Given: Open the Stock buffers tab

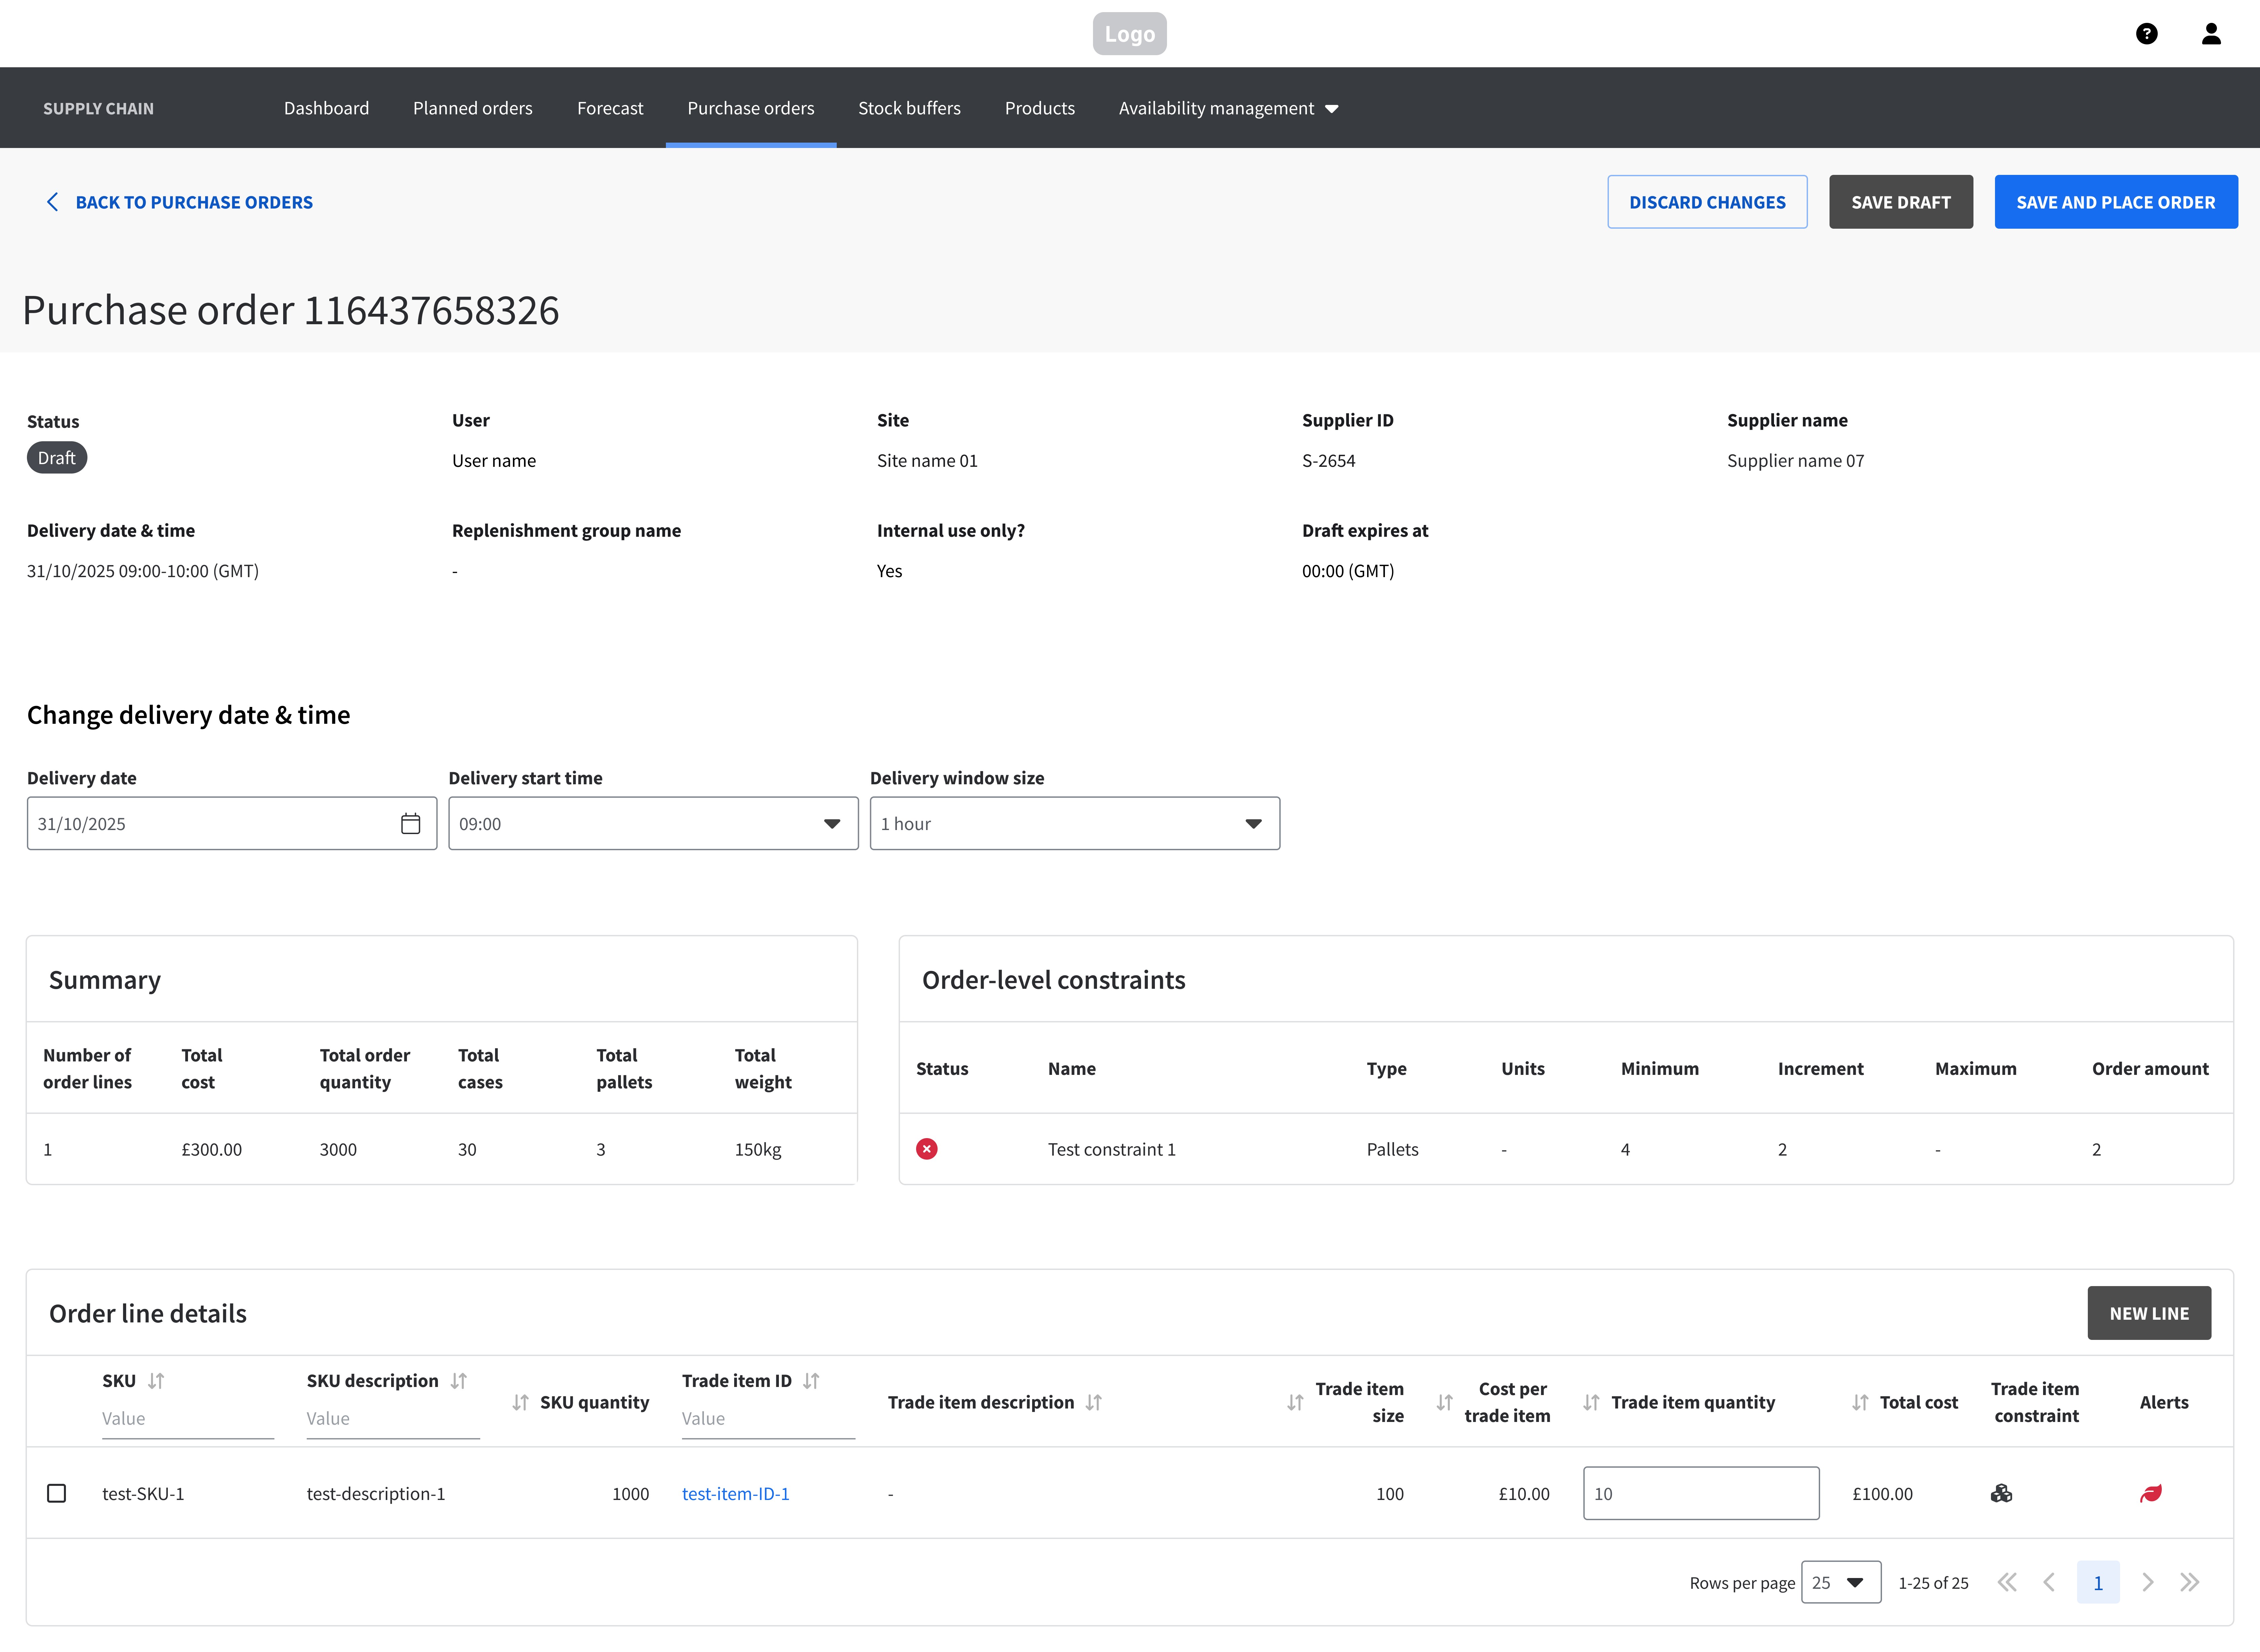Looking at the screenshot, I should tap(909, 108).
